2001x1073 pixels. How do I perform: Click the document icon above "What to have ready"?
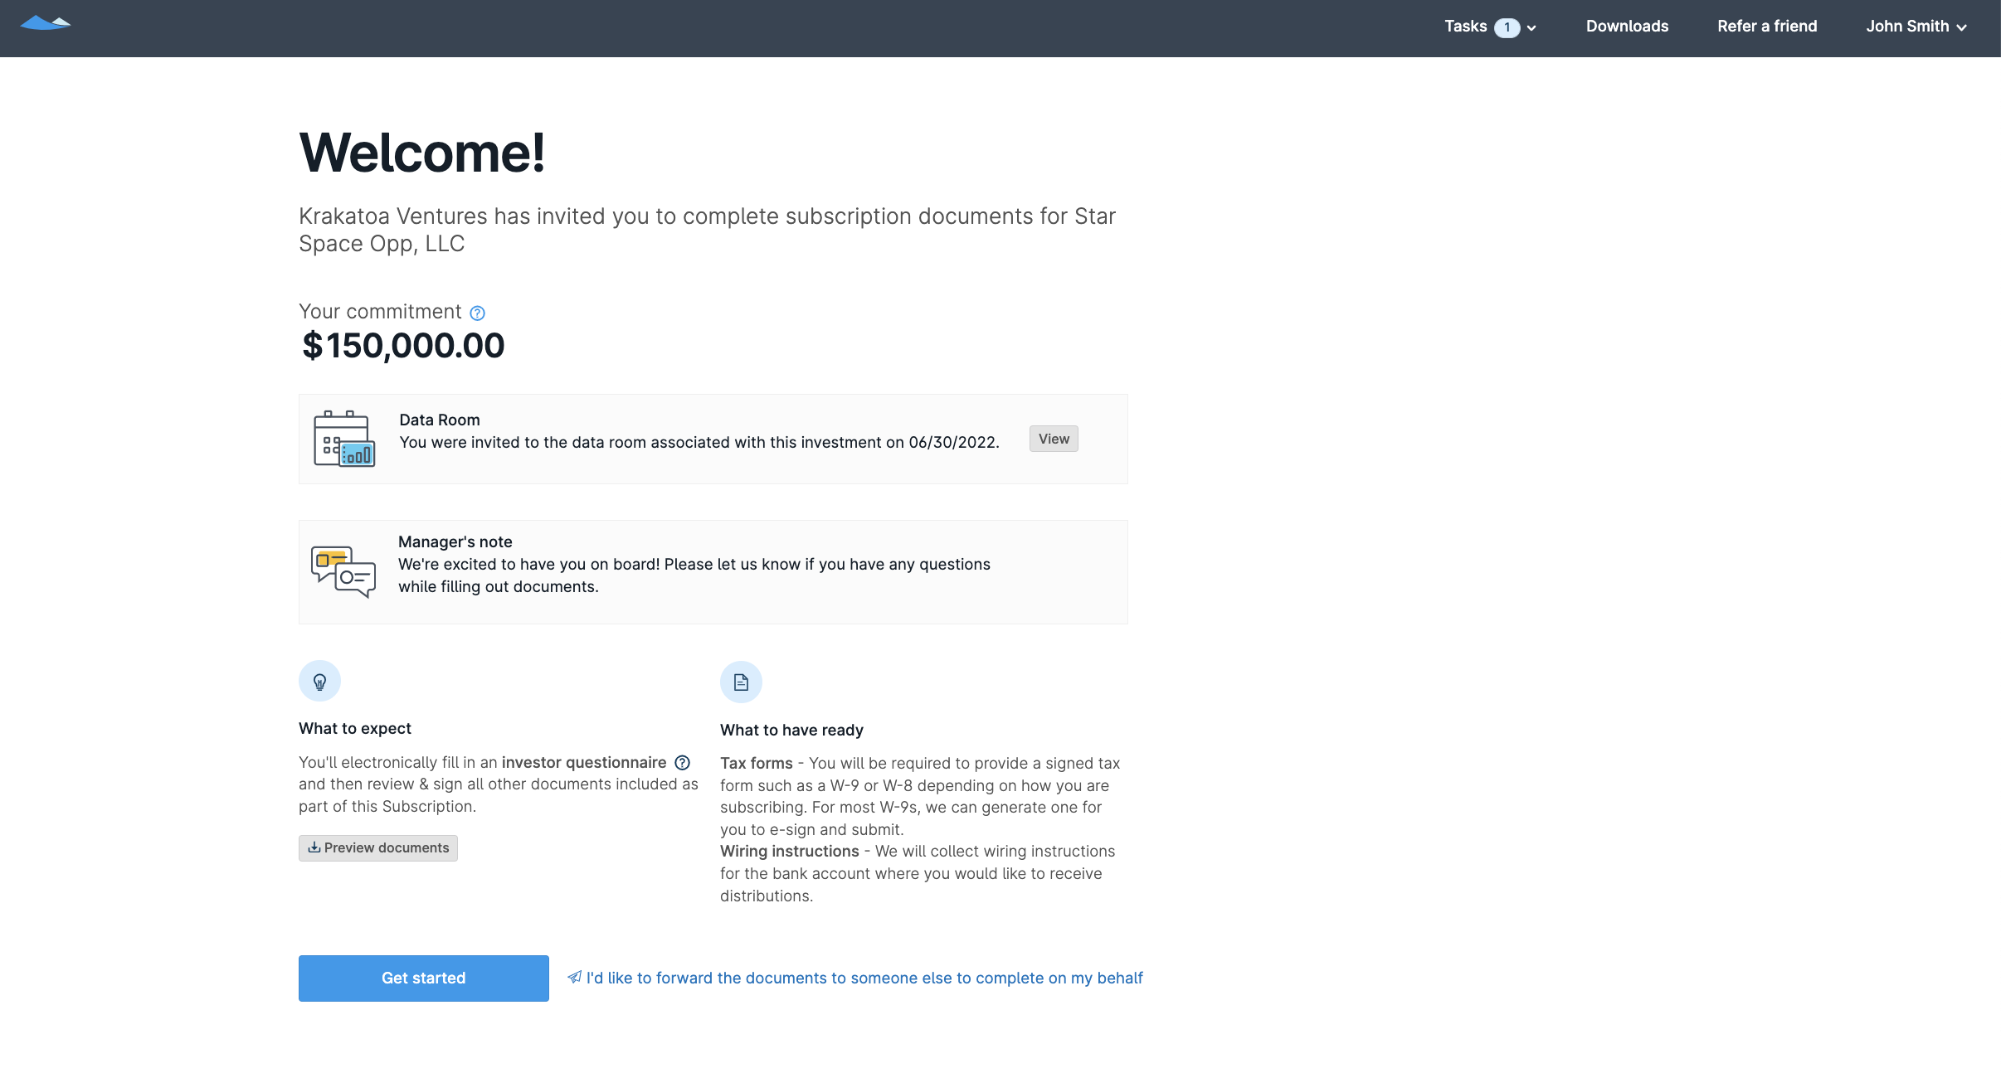click(741, 682)
